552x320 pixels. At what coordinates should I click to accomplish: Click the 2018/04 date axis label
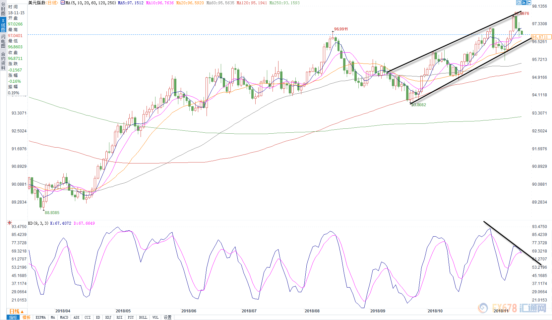pos(63,311)
